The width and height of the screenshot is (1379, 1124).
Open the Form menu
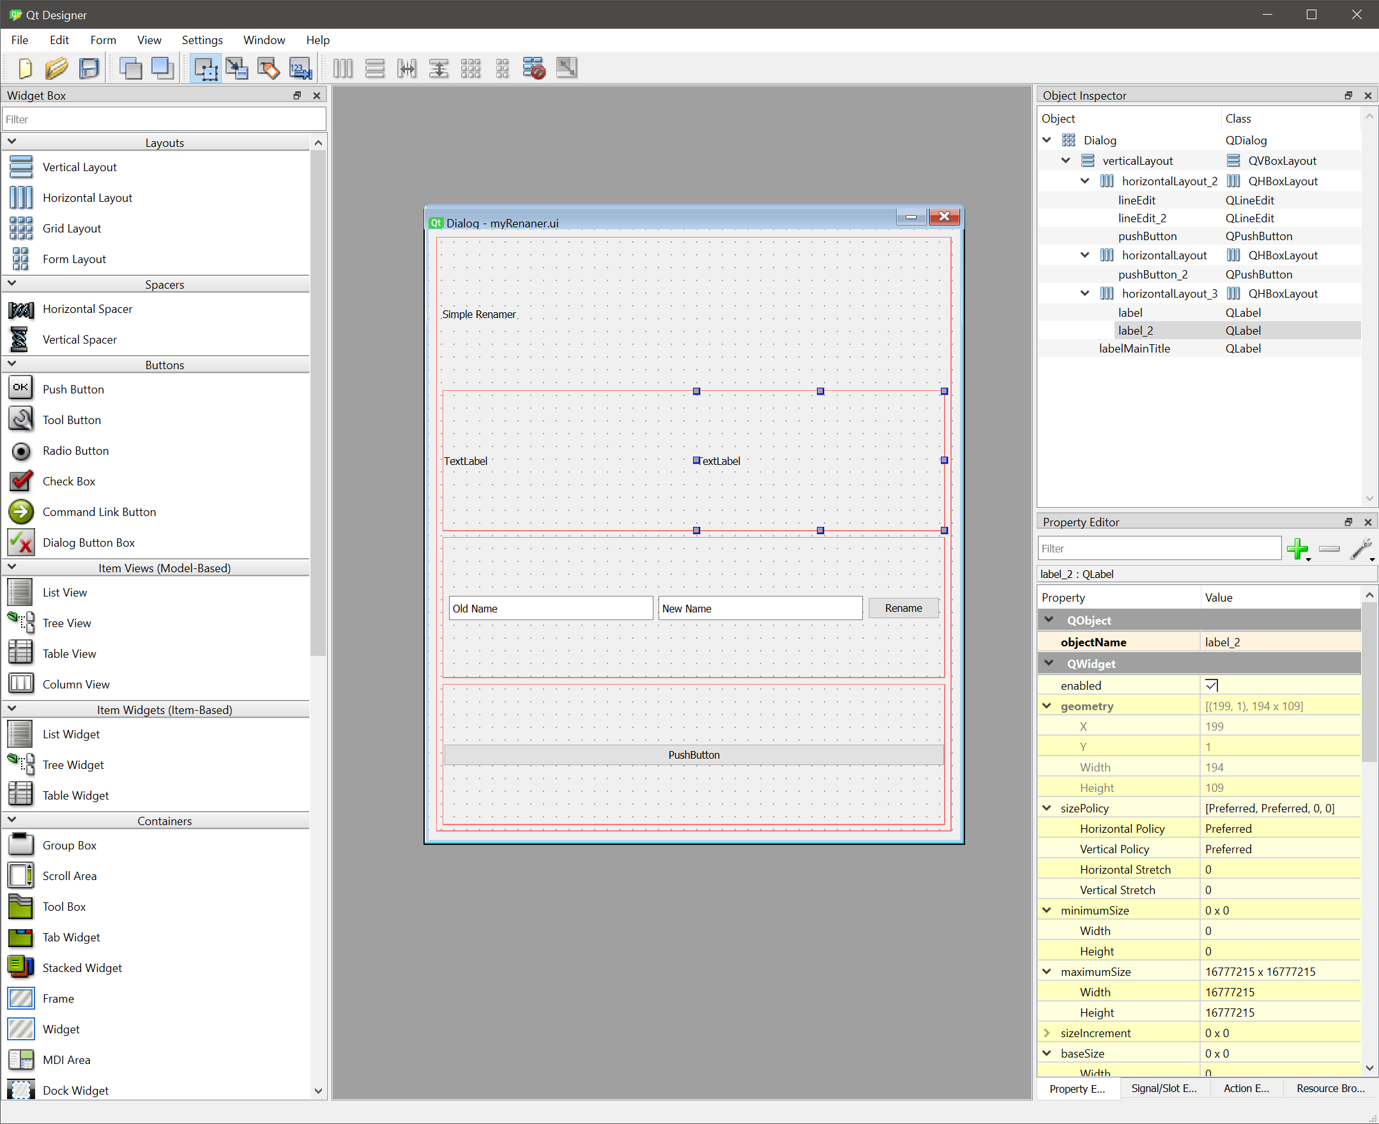click(x=103, y=40)
